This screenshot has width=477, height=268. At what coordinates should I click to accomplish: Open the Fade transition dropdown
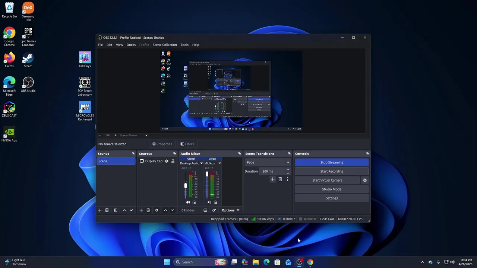[268, 162]
